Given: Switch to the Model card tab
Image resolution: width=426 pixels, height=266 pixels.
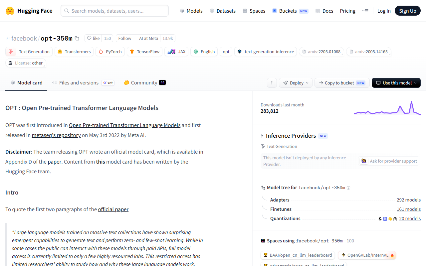Looking at the screenshot, I should 26,83.
